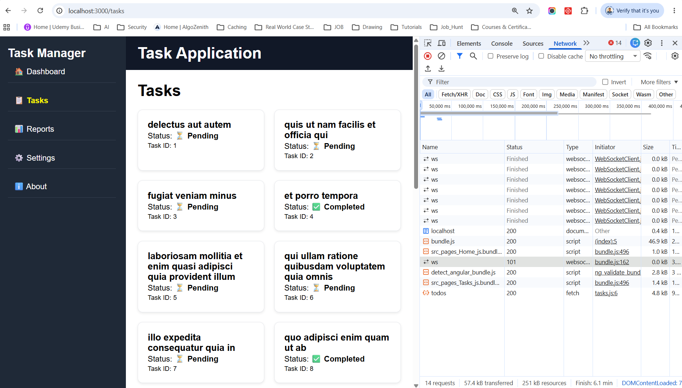This screenshot has width=682, height=388.
Task: Click the bundle.js:162 initiator link
Action: tap(612, 262)
